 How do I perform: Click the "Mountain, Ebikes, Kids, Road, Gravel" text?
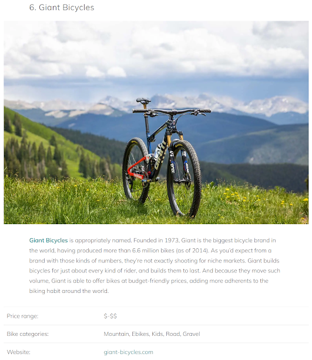tap(152, 334)
